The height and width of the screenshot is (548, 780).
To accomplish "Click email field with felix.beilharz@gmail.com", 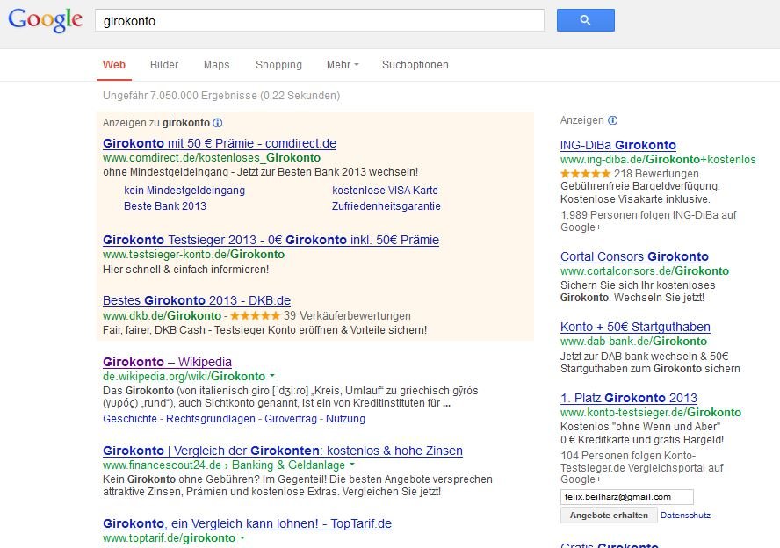I will pos(627,497).
